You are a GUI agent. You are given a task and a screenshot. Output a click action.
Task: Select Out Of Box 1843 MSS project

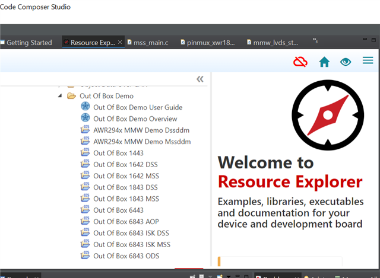tap(126, 199)
